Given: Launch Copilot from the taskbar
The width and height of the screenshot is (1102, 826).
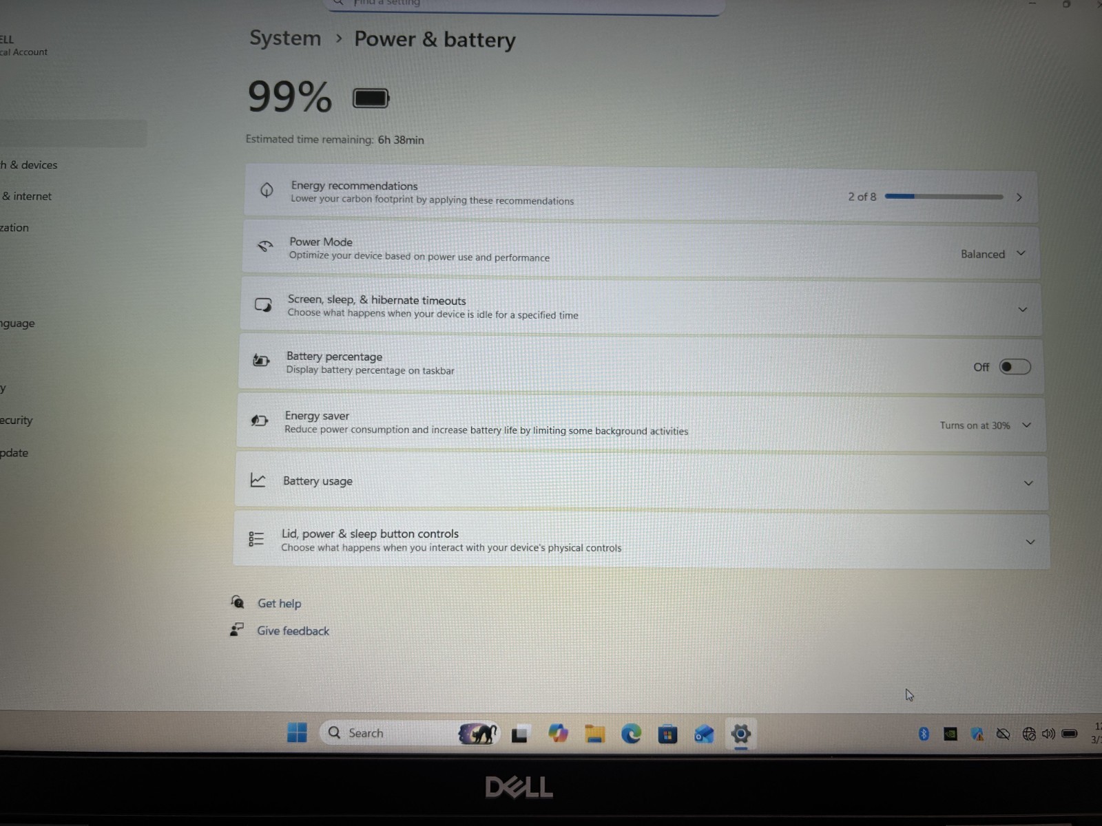Looking at the screenshot, I should [558, 734].
